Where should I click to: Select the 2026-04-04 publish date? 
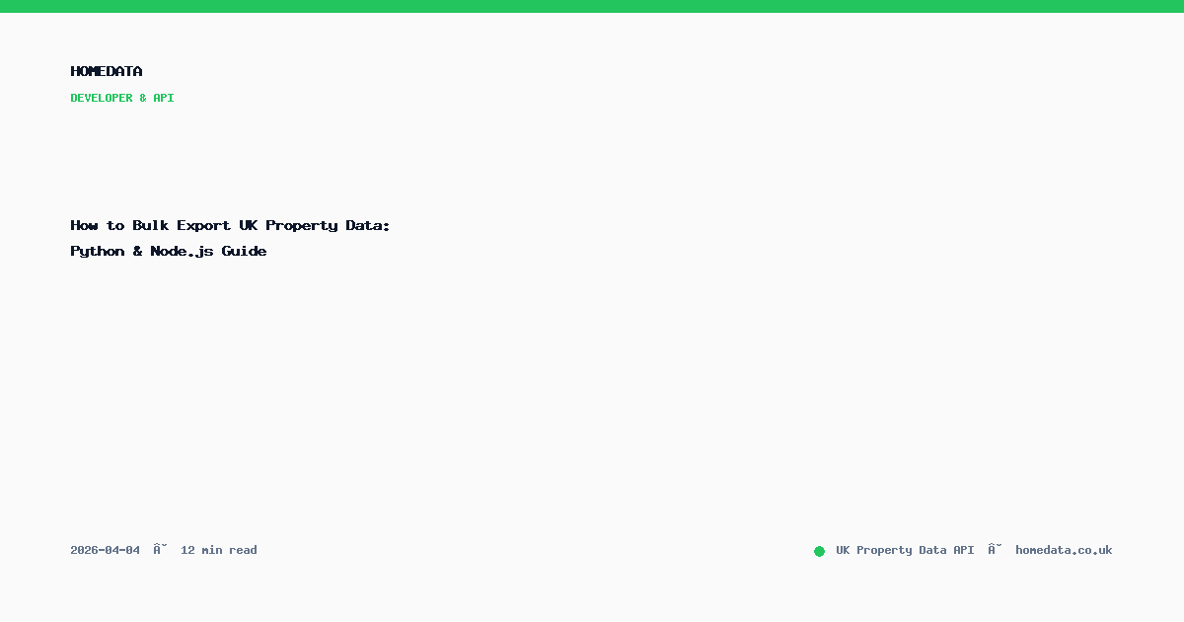point(106,550)
